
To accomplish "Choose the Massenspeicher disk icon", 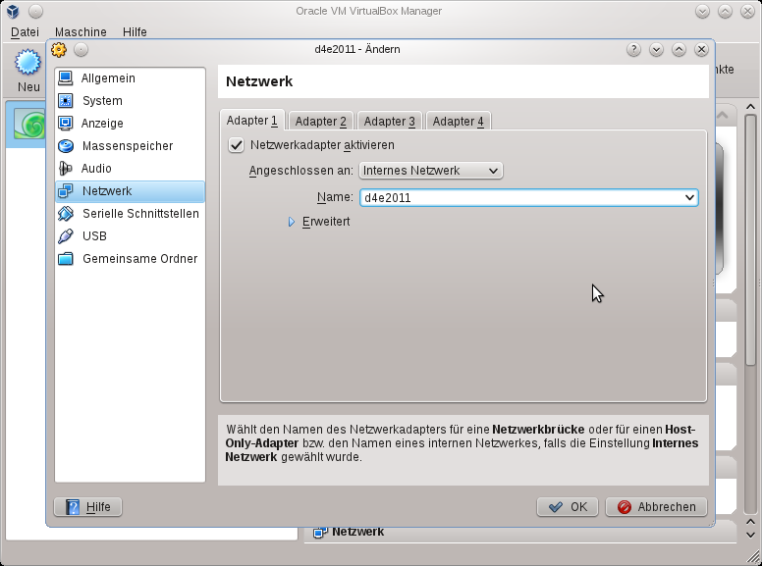I will pyautogui.click(x=65, y=145).
